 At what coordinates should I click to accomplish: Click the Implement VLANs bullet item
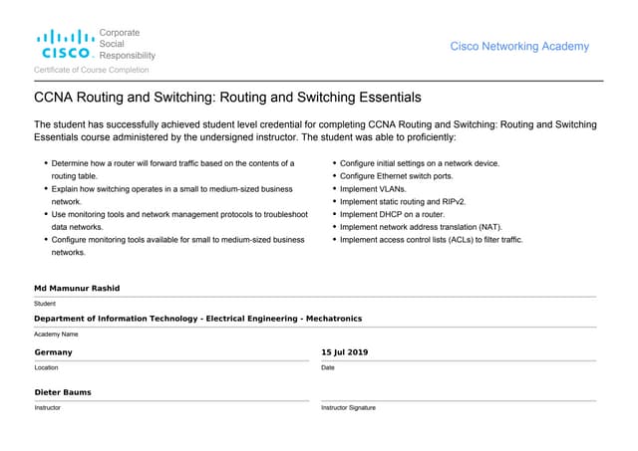[372, 188]
